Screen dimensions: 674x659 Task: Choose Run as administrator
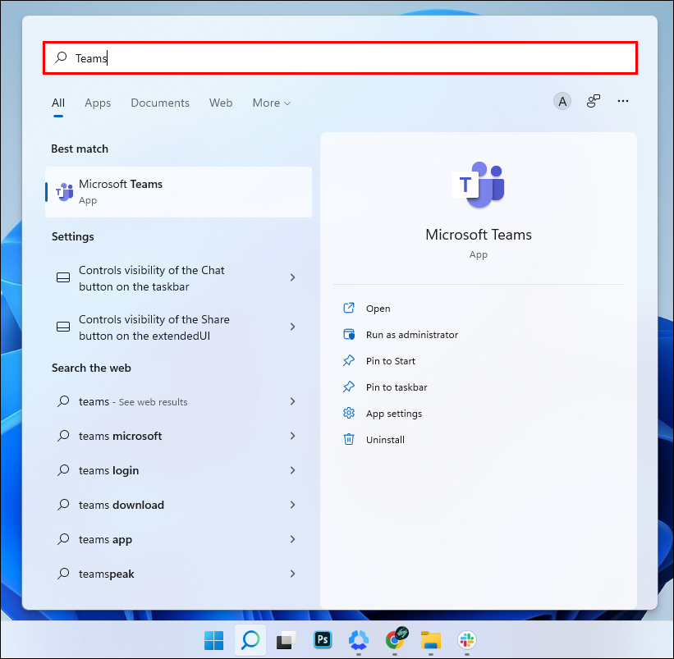point(412,335)
